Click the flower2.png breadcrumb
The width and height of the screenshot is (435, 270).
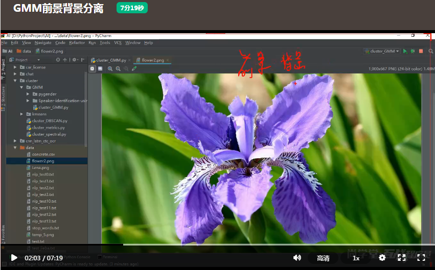50,51
